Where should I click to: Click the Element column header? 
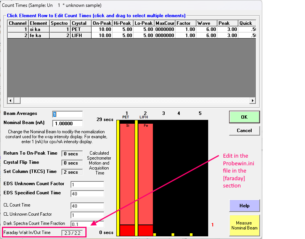tap(39, 23)
